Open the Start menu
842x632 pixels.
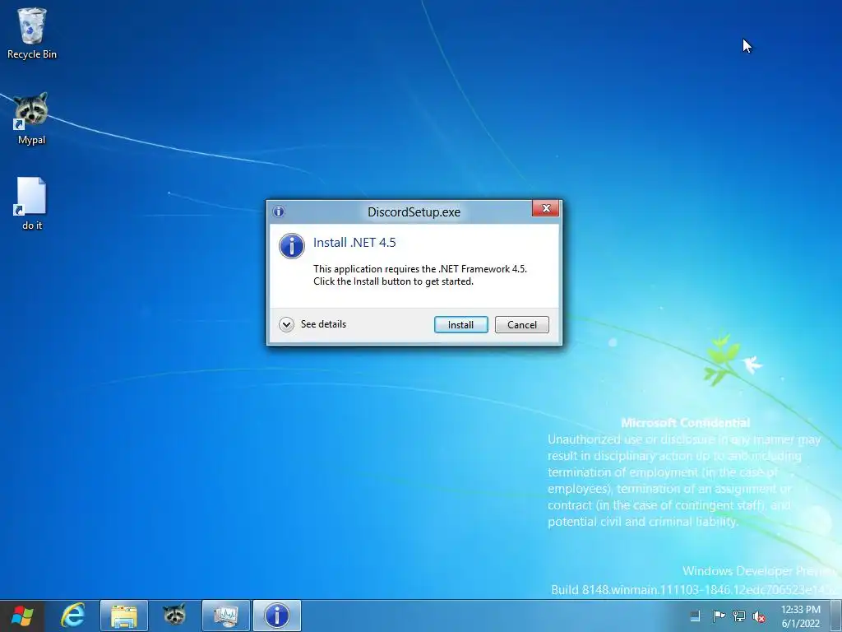click(22, 616)
